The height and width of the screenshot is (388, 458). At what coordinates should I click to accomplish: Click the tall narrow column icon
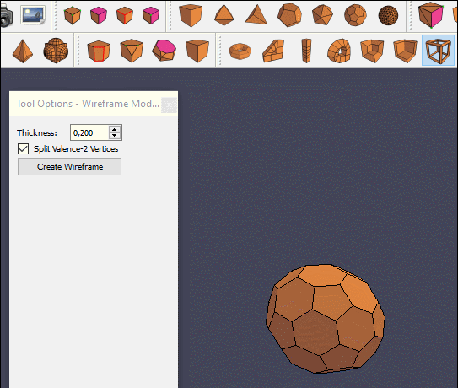306,51
